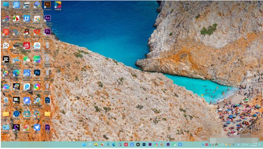Select the Recycle Bin desktop icon
263x149 pixels.
6,100
